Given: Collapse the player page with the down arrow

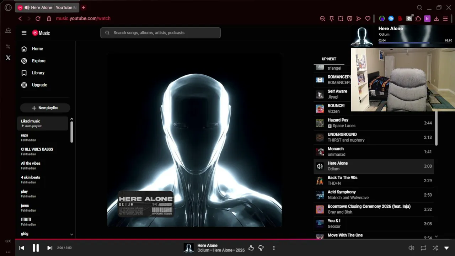Looking at the screenshot, I should 446,248.
